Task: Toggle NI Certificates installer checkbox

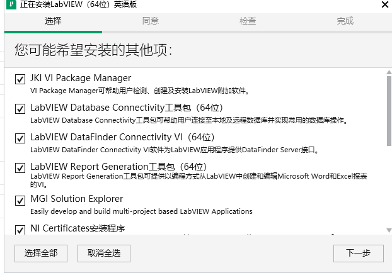Action: tap(20, 230)
